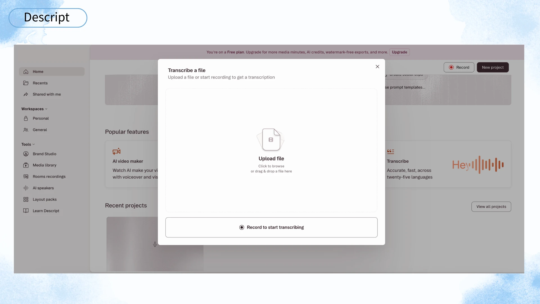Click the Home house icon in the sidebar
The height and width of the screenshot is (304, 540).
click(26, 72)
